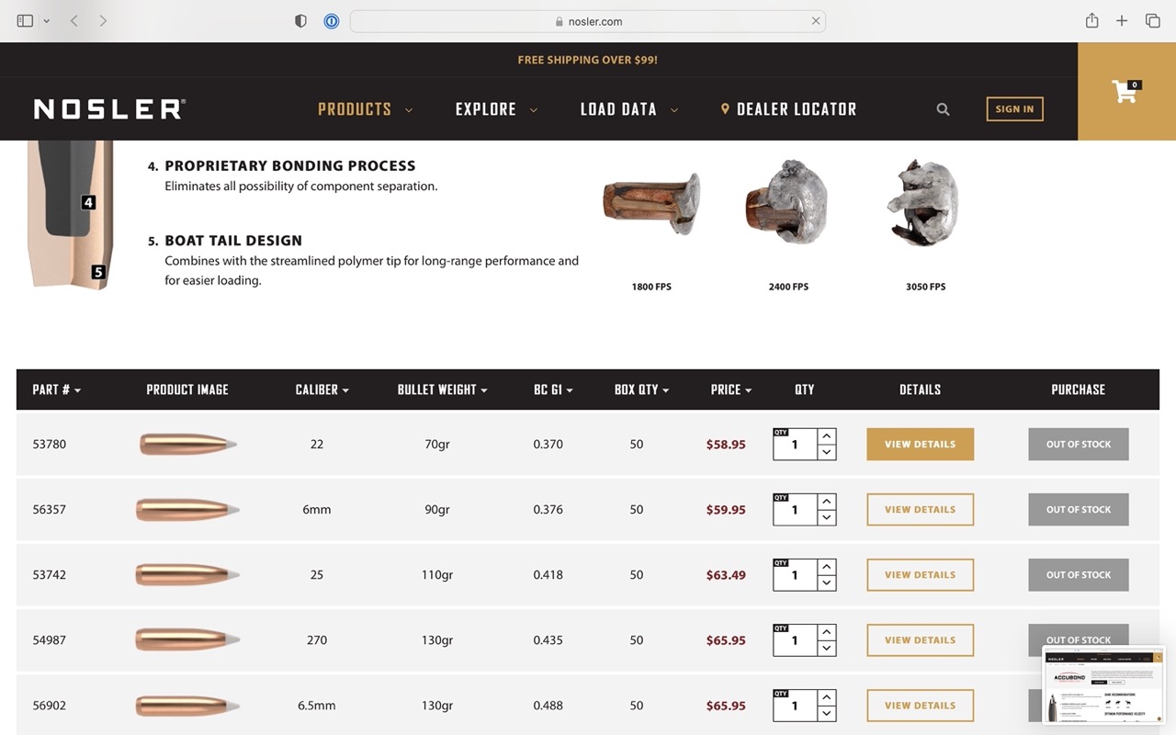Open the shopping cart icon
Screen dimensions: 1176x735
tap(1125, 92)
